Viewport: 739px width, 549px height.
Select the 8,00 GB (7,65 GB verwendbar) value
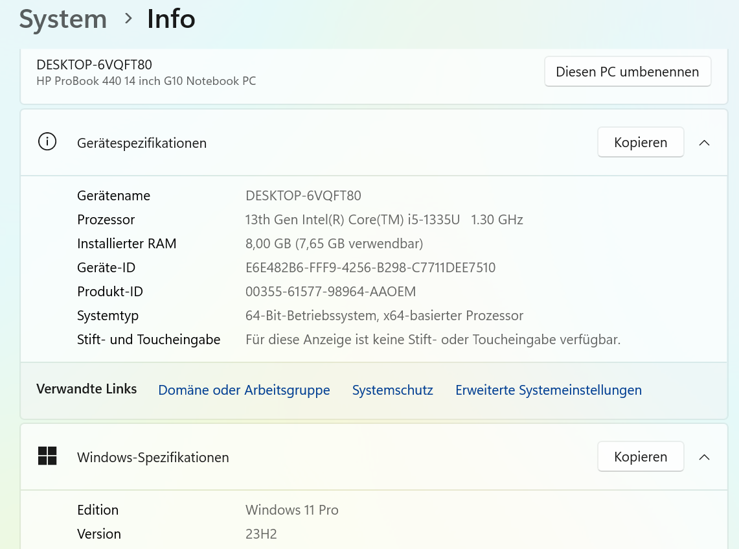click(x=334, y=244)
